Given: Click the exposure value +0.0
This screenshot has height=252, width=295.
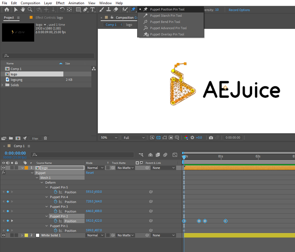Looking at the screenshot, I should 199,138.
